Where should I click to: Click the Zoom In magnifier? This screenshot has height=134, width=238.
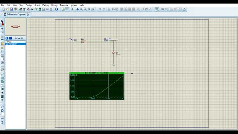coord(81,9)
